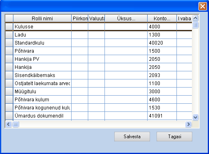Select the Põhivara row name cell
Viewport: 209px width, 154px height.
coord(42,51)
